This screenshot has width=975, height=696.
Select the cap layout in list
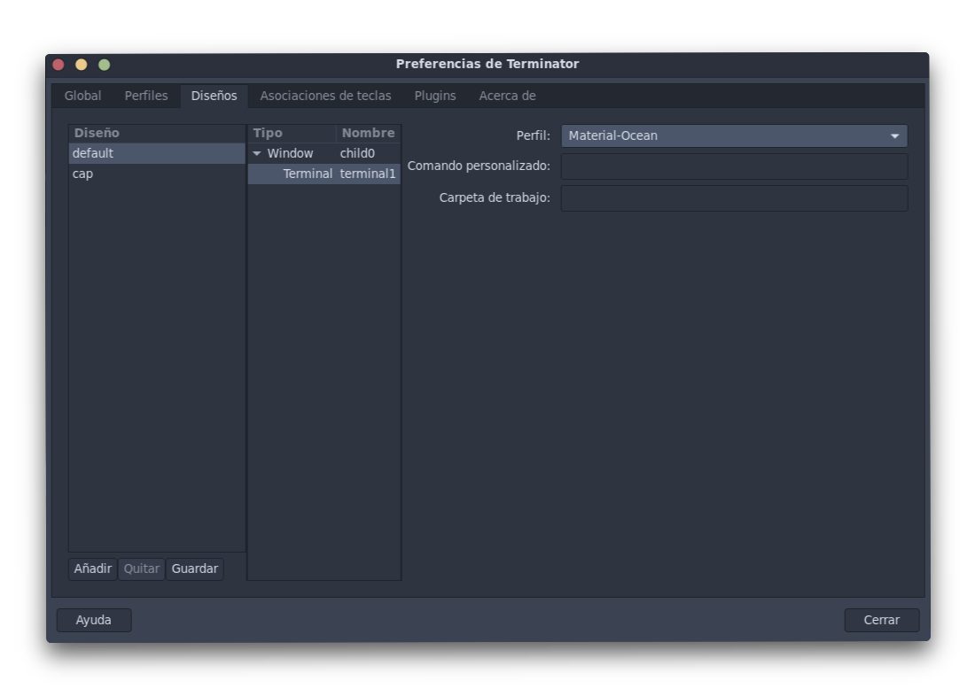pos(157,174)
